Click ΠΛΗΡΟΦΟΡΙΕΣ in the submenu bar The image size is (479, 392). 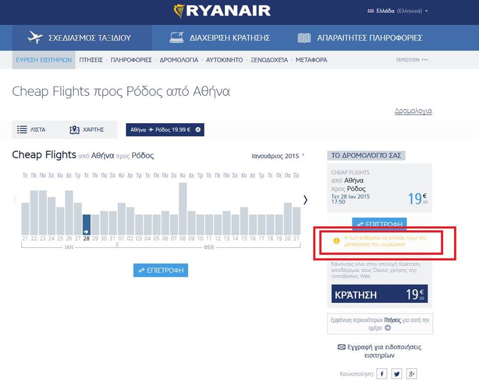point(131,60)
